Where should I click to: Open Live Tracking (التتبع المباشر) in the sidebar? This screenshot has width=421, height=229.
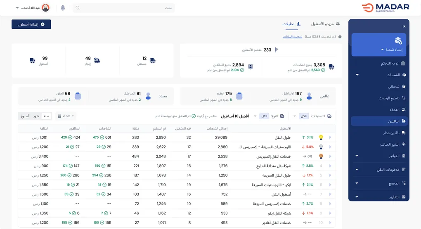click(390, 144)
